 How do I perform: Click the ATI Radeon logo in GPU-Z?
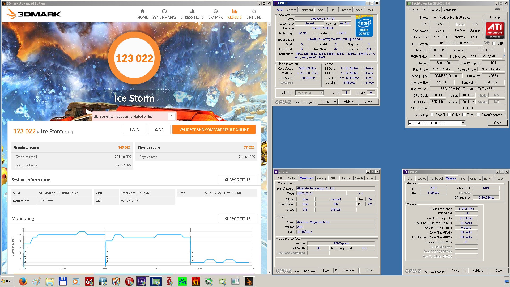(495, 30)
